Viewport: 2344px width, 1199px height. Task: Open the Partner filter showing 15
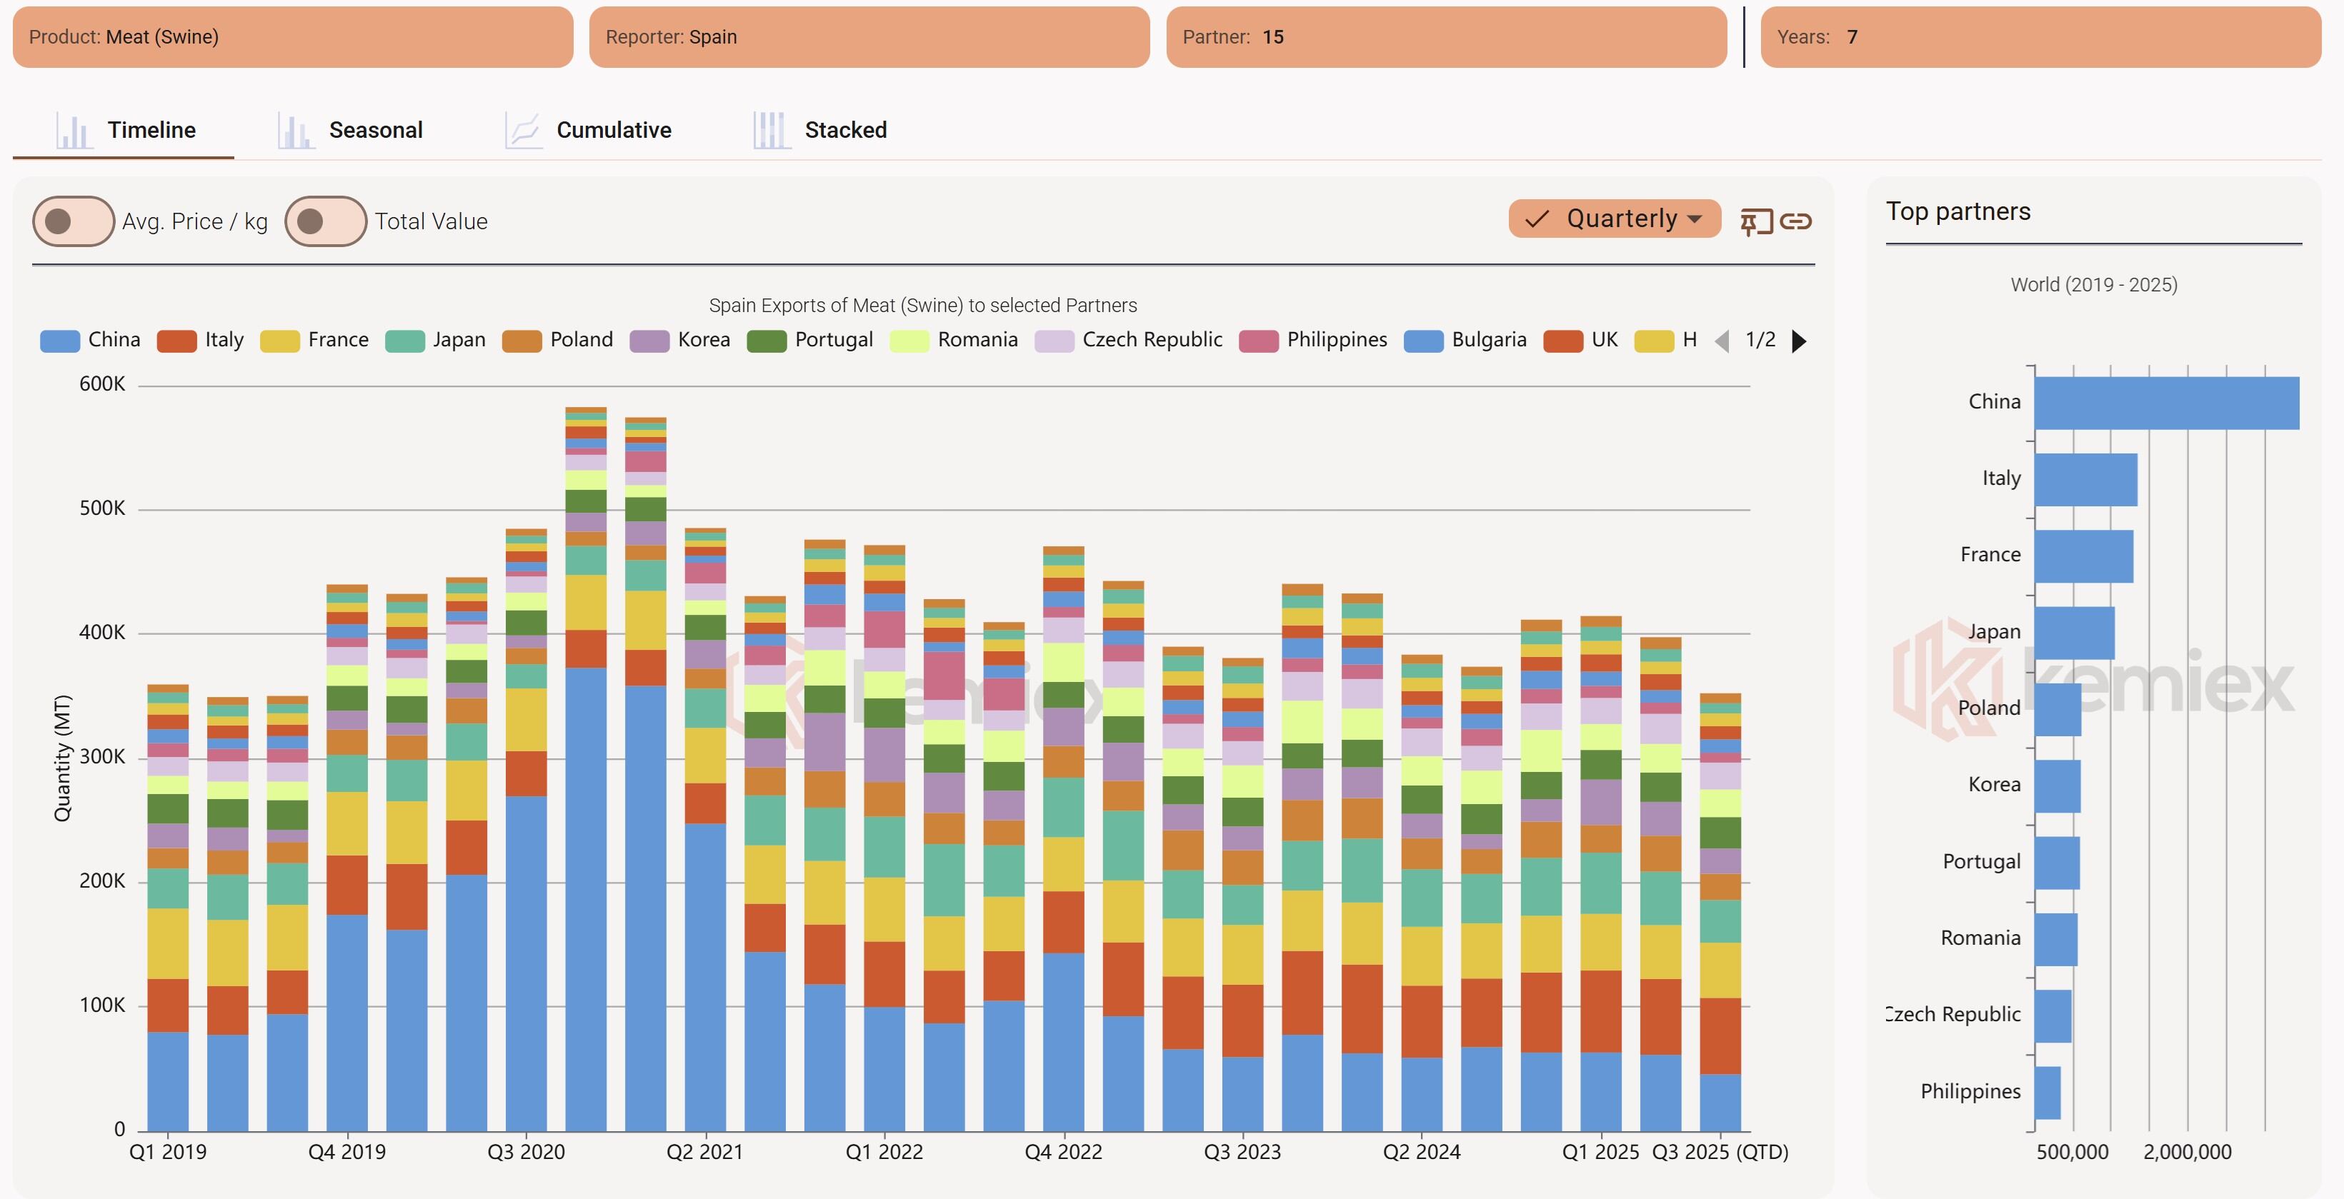tap(1442, 37)
